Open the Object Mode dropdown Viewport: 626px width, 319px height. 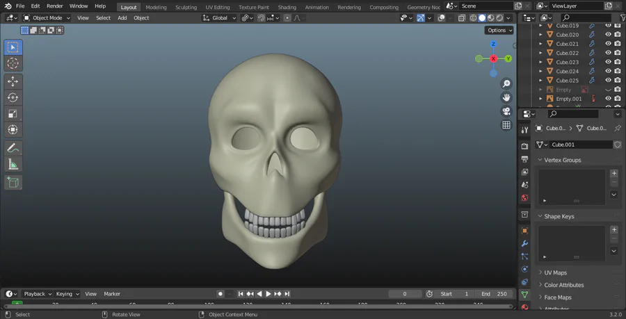[x=47, y=17]
